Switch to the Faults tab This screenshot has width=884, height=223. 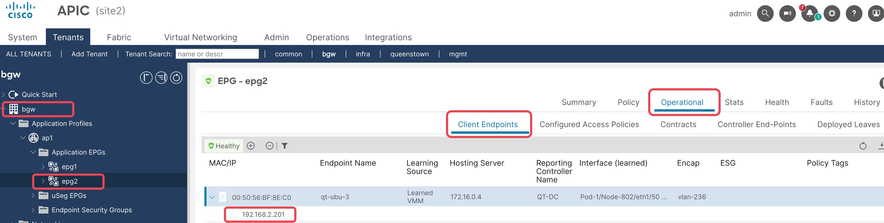[x=822, y=102]
